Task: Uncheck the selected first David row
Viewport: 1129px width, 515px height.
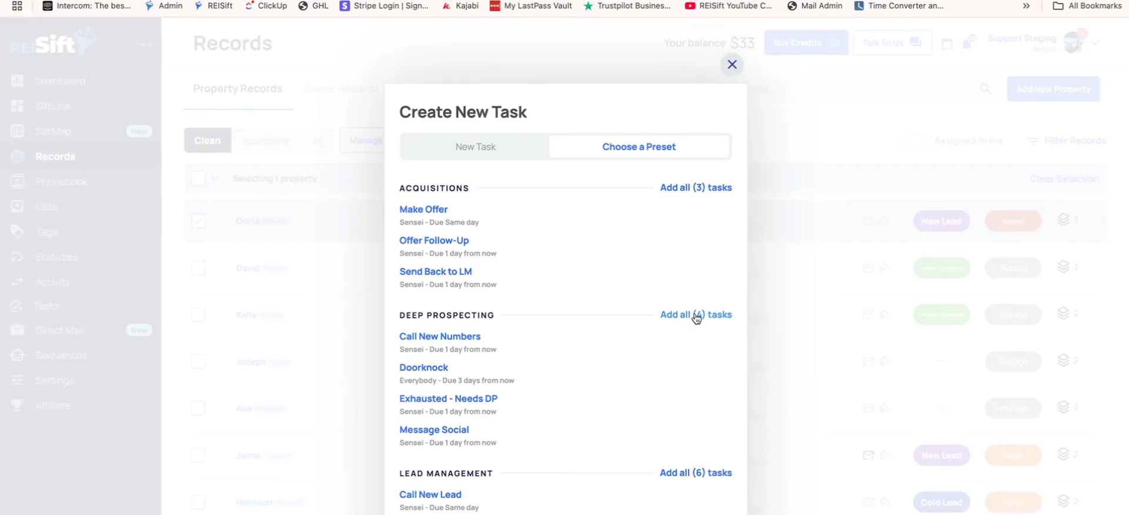Action: pyautogui.click(x=198, y=221)
